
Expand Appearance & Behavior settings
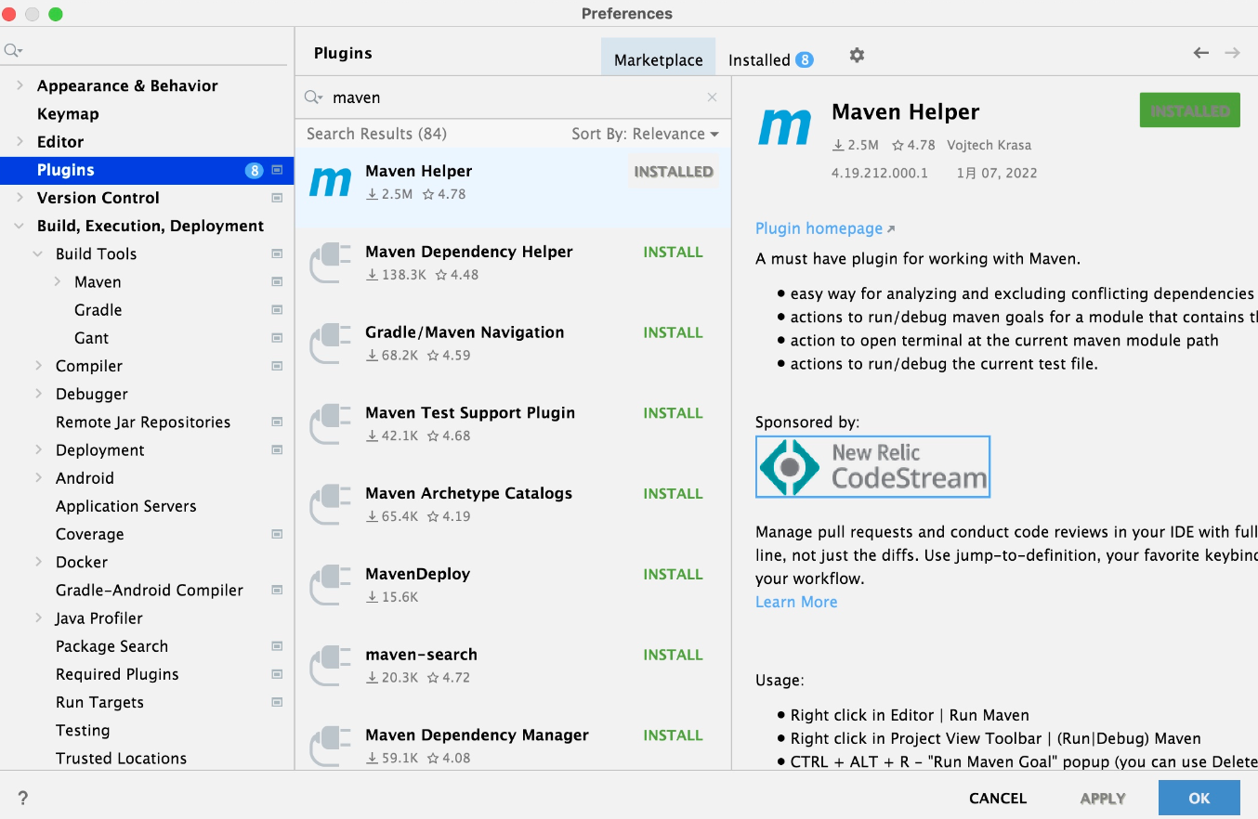tap(20, 85)
